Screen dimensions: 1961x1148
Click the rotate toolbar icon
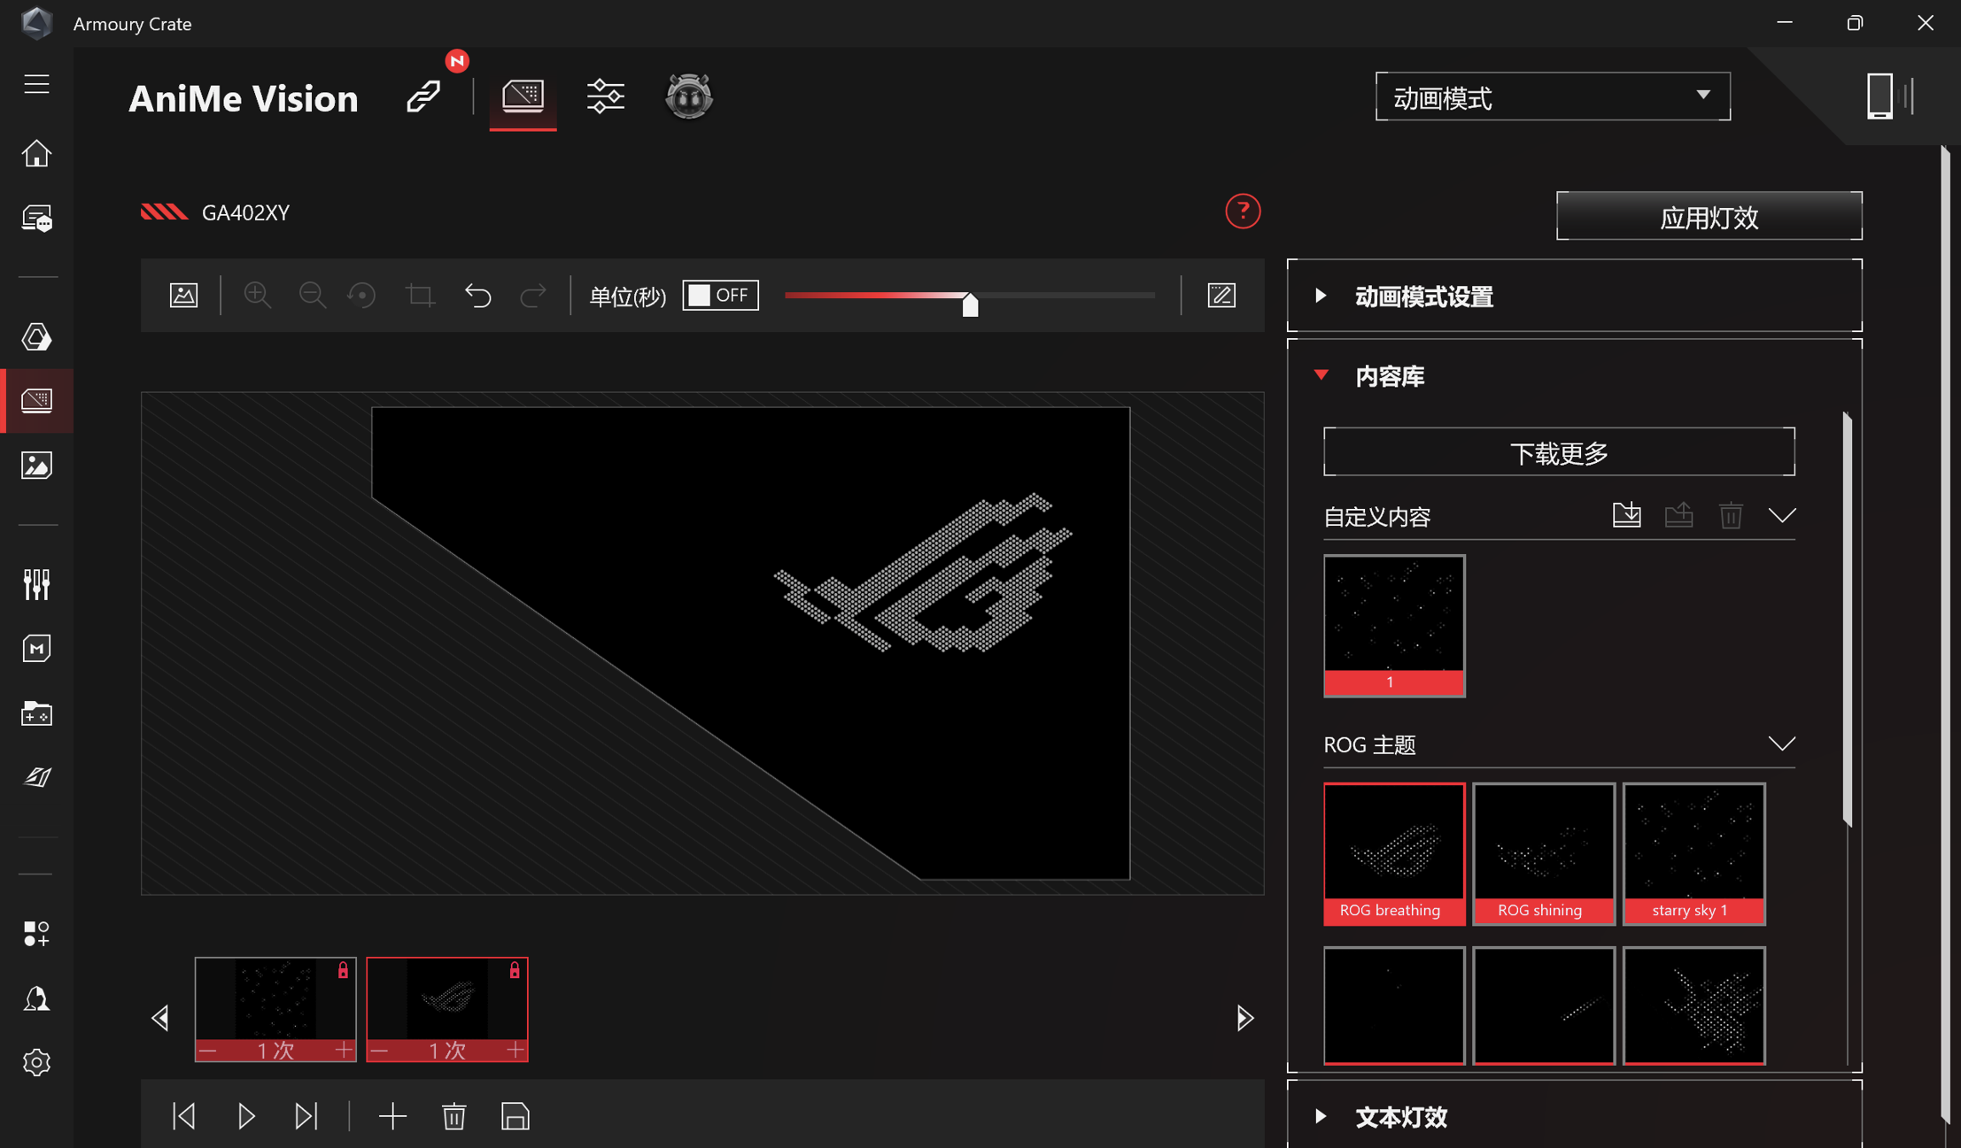tap(362, 295)
